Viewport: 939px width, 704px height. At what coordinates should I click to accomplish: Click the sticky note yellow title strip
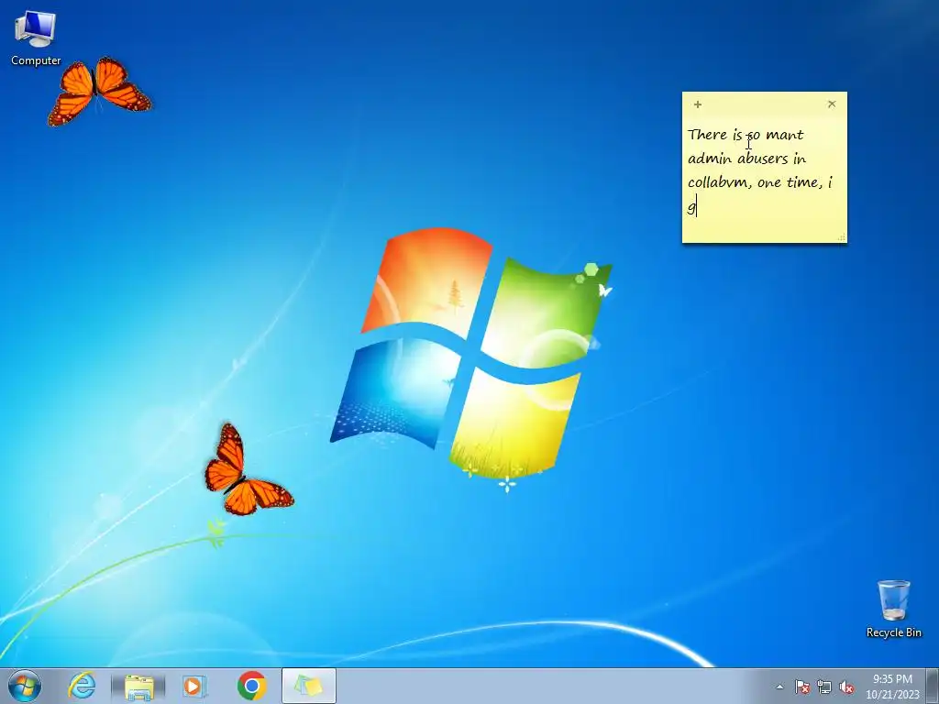pos(764,104)
